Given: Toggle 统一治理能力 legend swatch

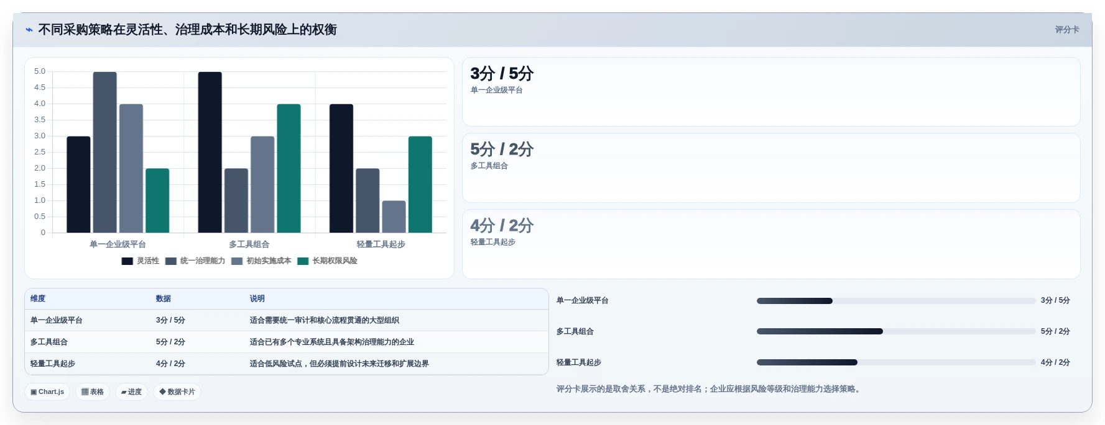Looking at the screenshot, I should (171, 261).
